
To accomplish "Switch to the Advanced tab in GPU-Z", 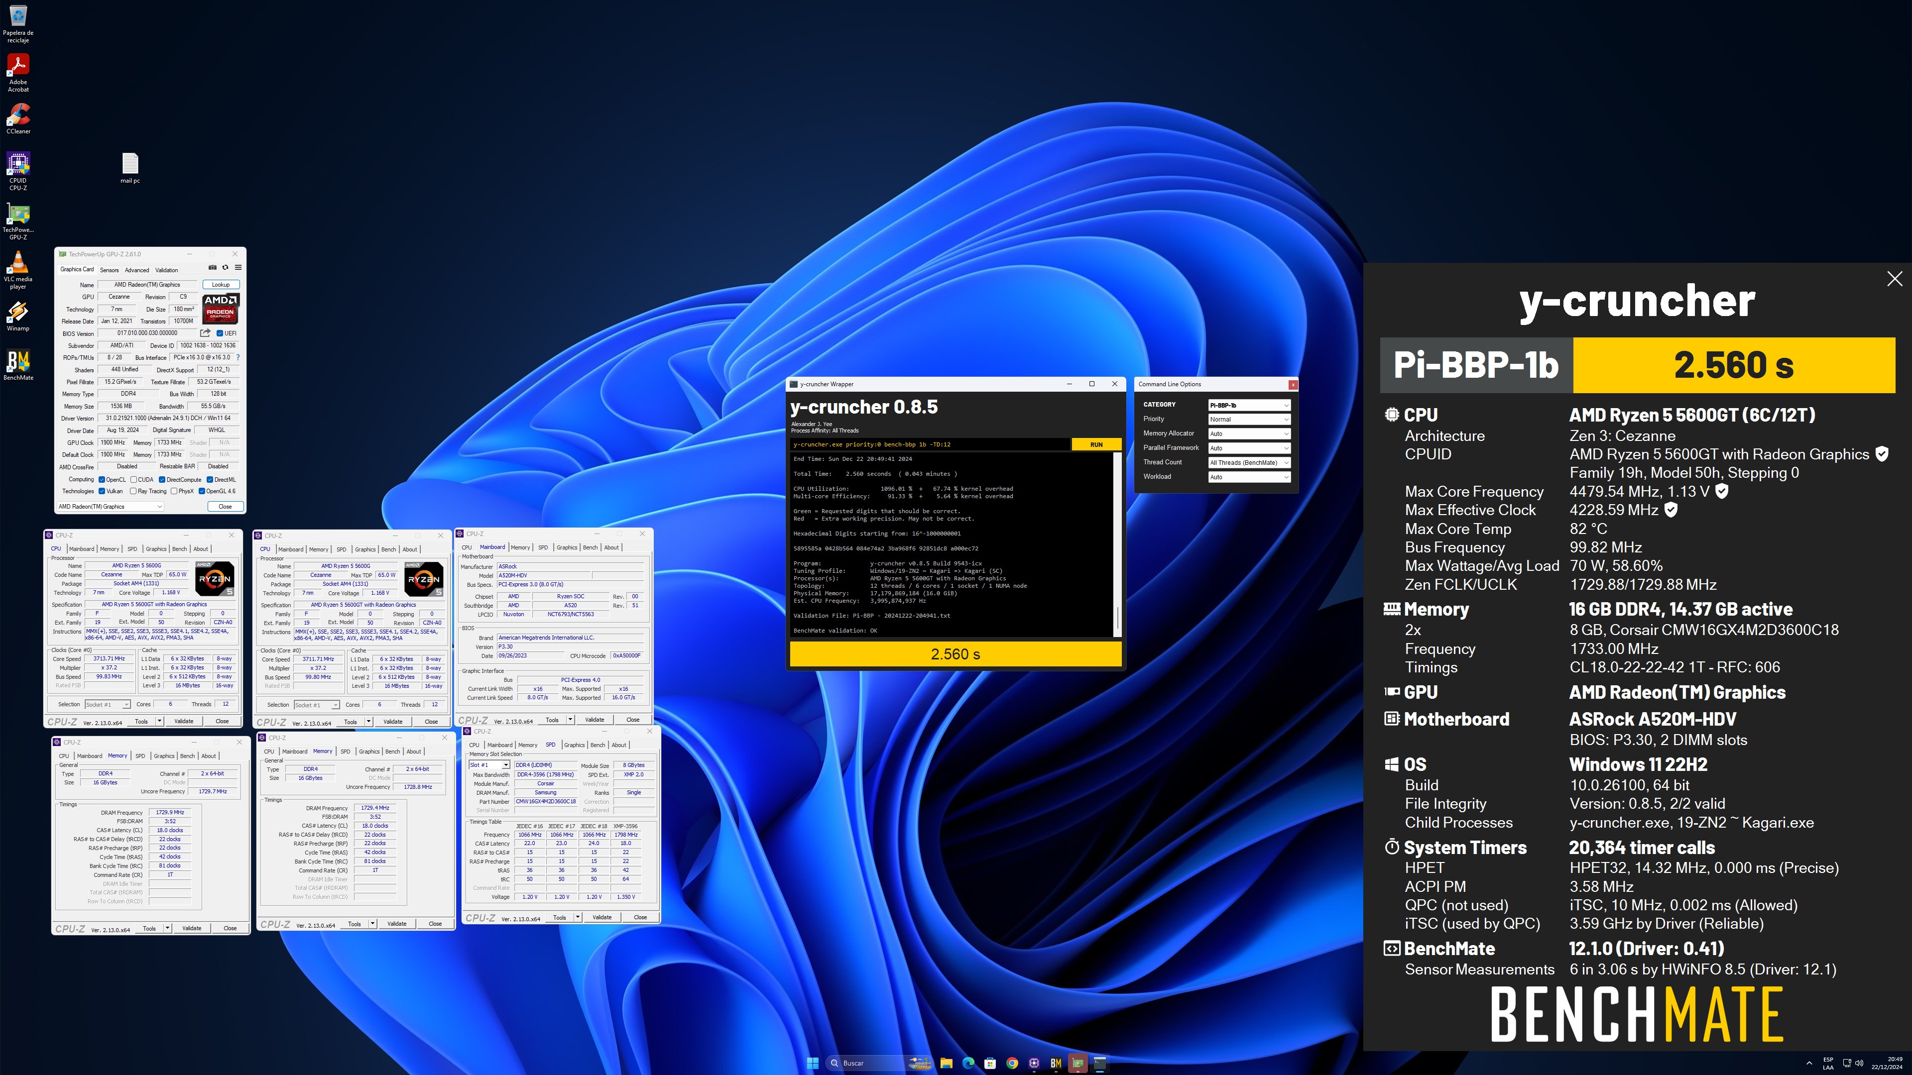I will coord(136,270).
